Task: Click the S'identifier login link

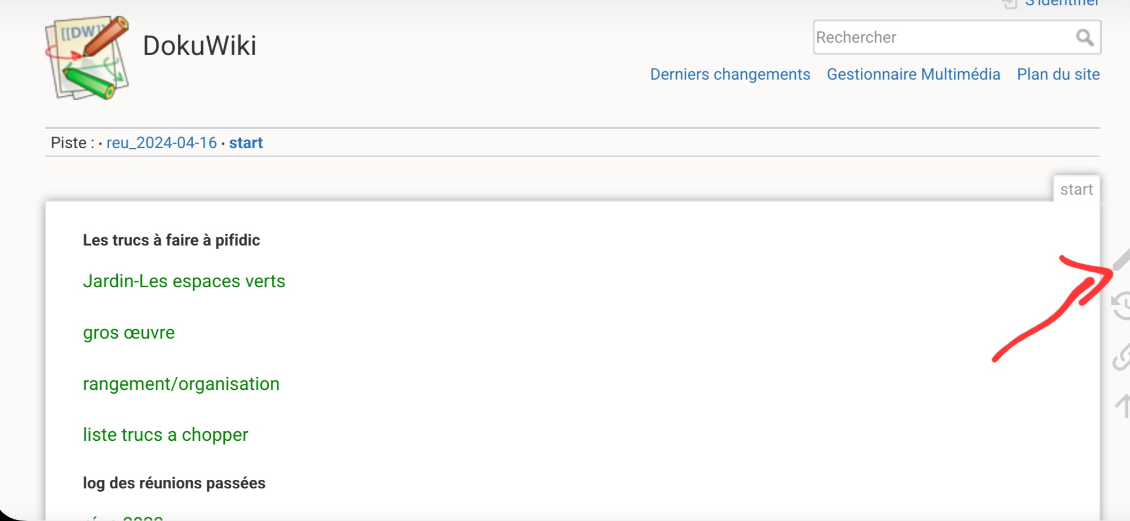Action: pos(1061,4)
